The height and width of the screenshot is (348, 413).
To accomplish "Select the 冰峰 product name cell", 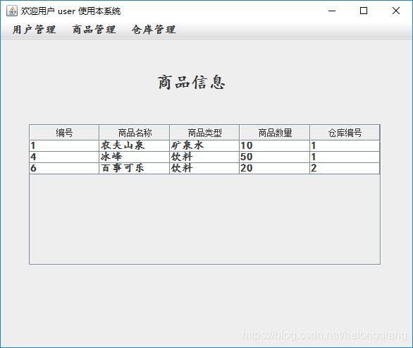I will (135, 157).
